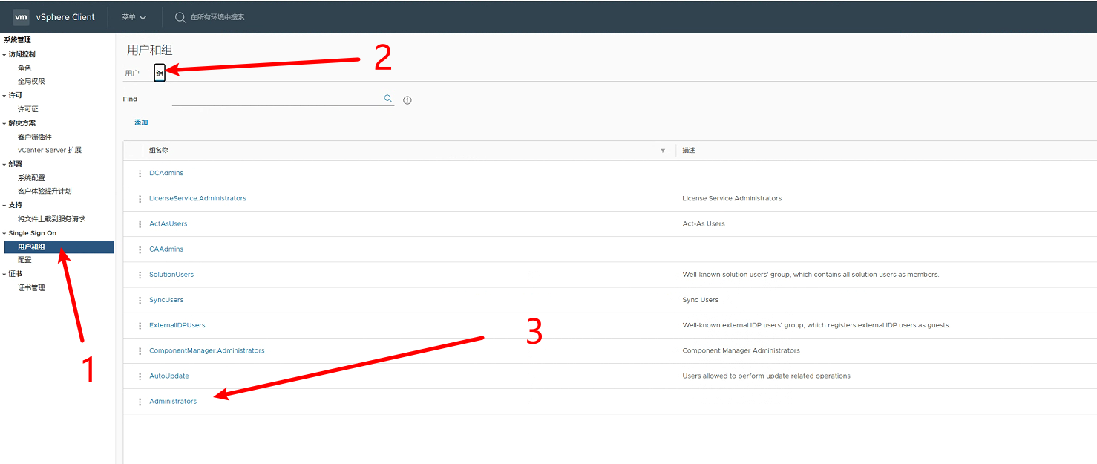This screenshot has height=464, width=1097.
Task: Open actions menu for SolutionUsers row
Action: (x=140, y=275)
